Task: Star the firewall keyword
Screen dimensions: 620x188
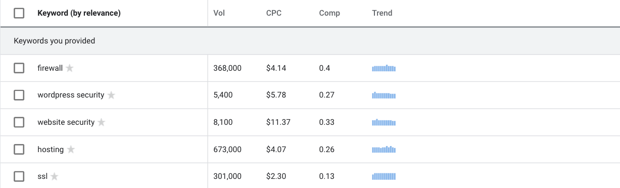Action: [x=70, y=68]
